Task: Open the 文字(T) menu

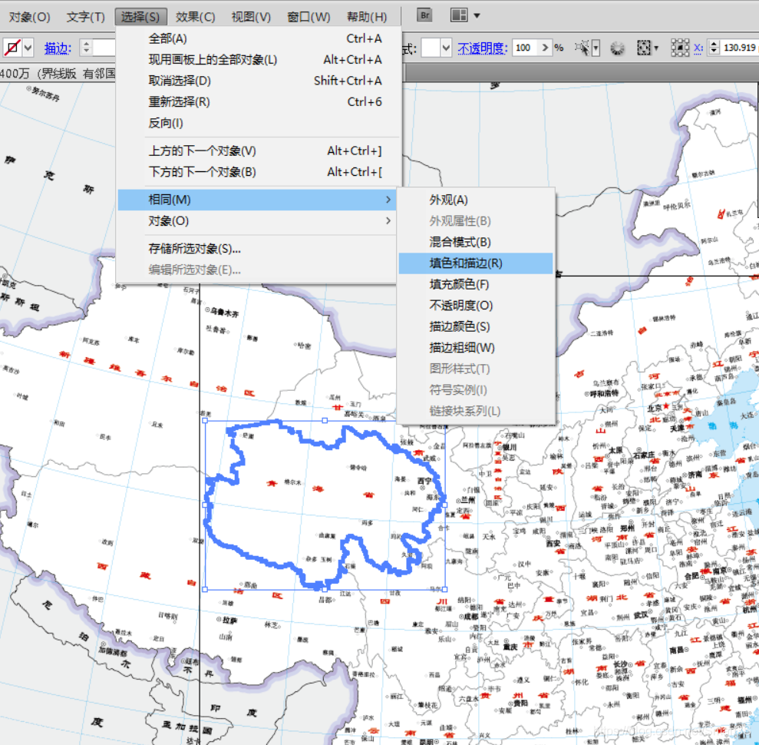Action: [x=86, y=17]
